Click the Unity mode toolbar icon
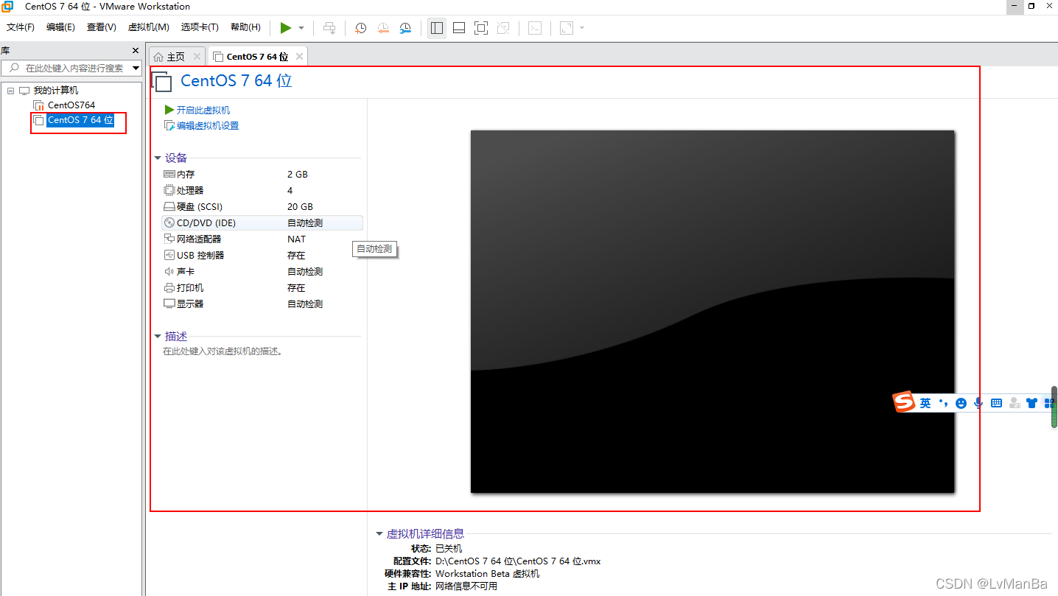The image size is (1058, 596). [x=503, y=28]
